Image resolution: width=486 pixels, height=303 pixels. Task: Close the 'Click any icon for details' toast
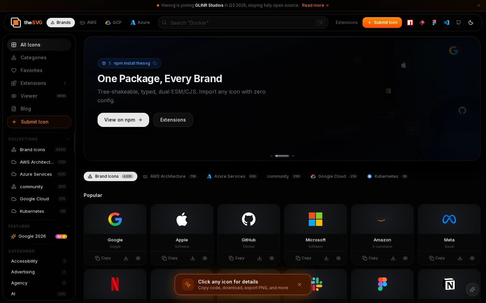[299, 284]
